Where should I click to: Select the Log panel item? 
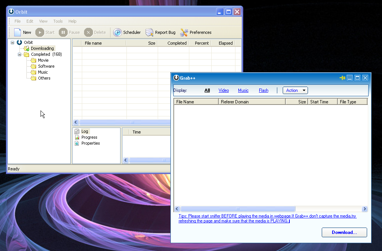tap(84, 131)
